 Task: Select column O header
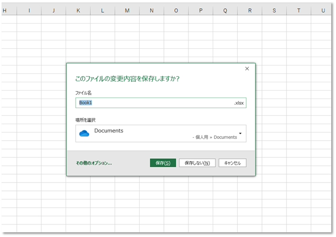click(176, 10)
